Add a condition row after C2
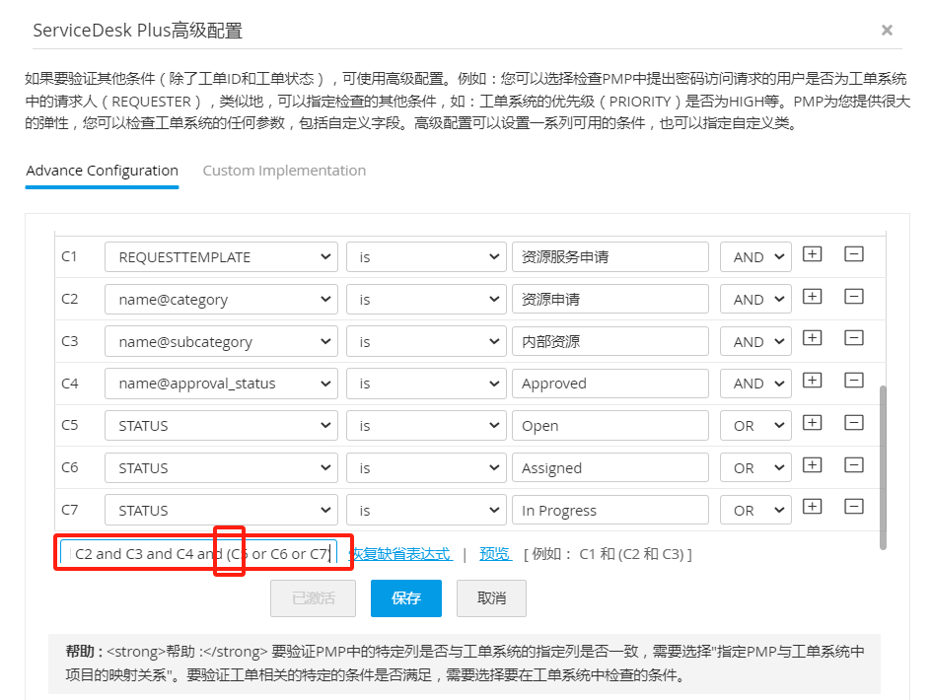Image resolution: width=932 pixels, height=700 pixels. (812, 297)
